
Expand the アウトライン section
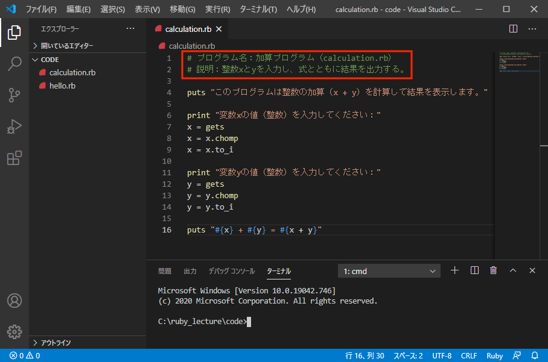click(88, 343)
